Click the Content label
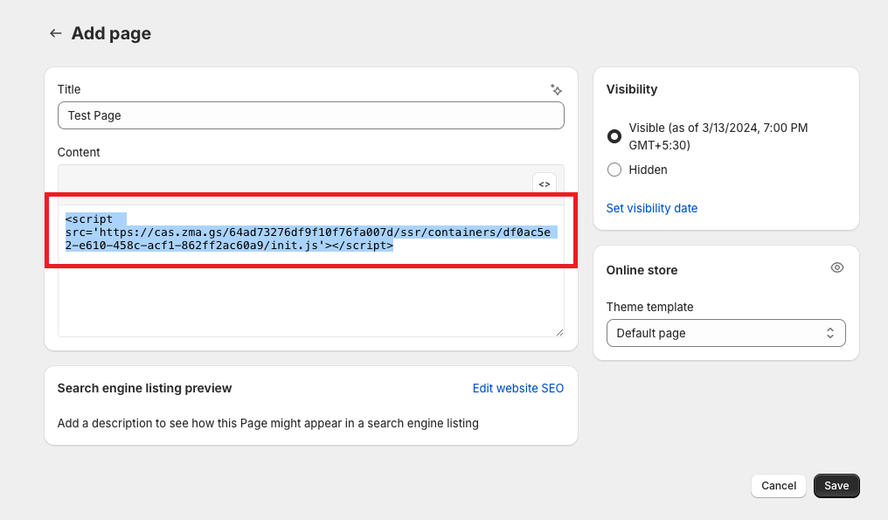 click(x=79, y=152)
